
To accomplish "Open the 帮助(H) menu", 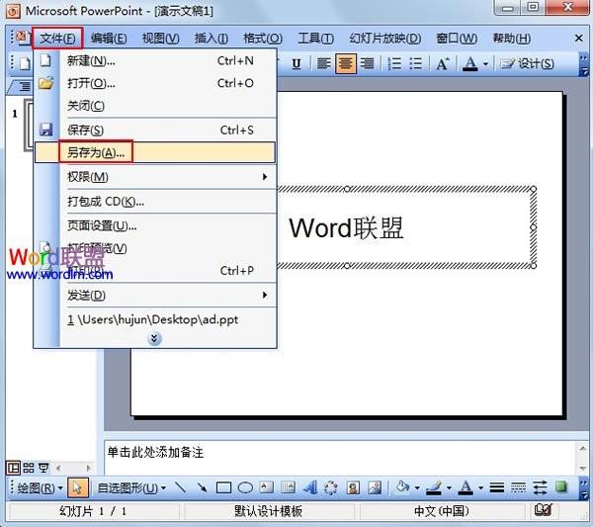I will pos(511,39).
